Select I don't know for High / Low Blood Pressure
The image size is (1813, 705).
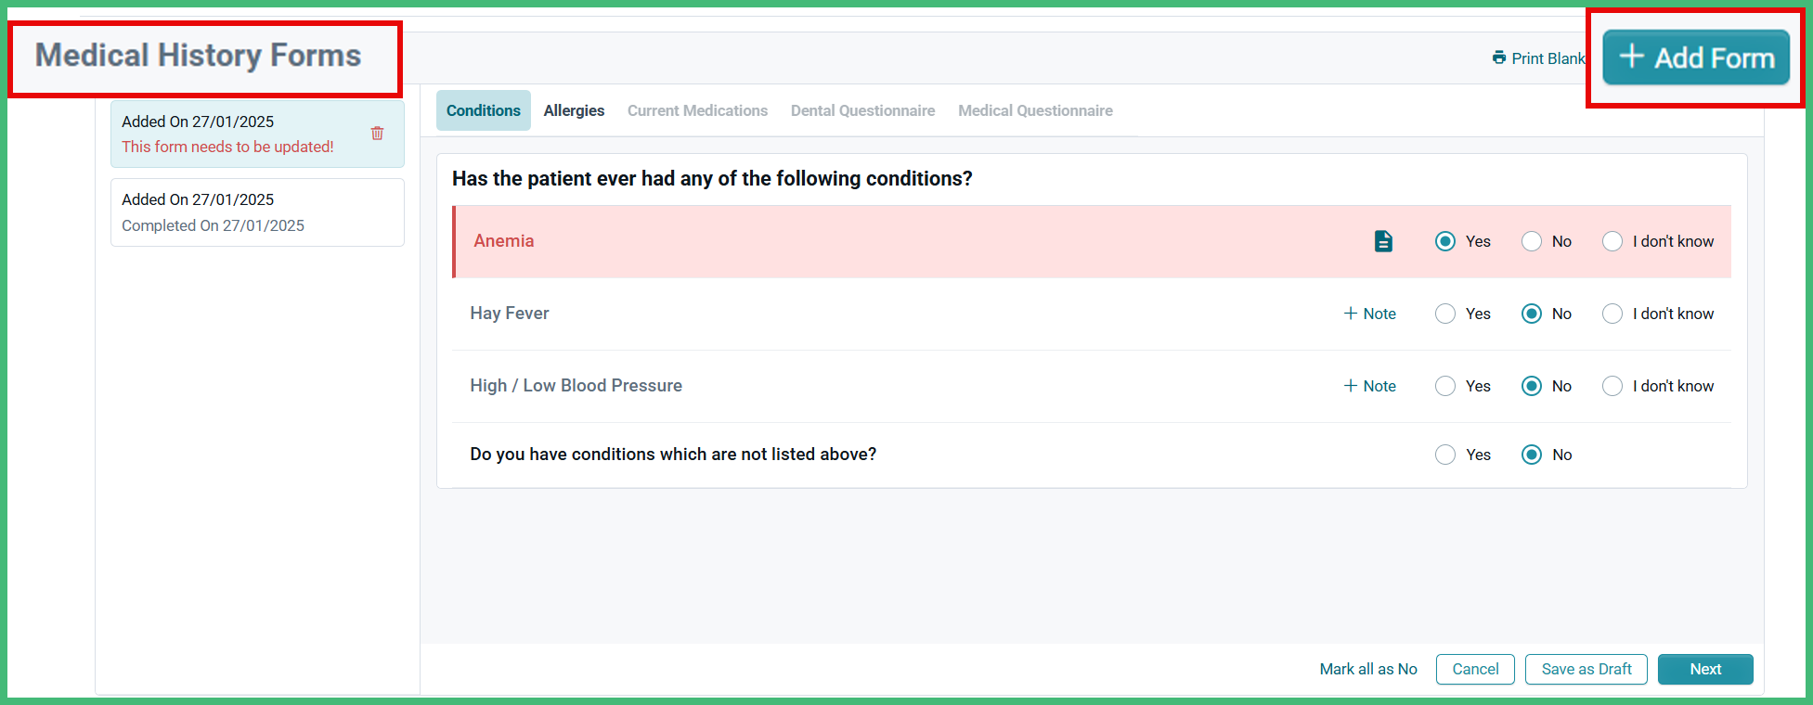click(1612, 386)
